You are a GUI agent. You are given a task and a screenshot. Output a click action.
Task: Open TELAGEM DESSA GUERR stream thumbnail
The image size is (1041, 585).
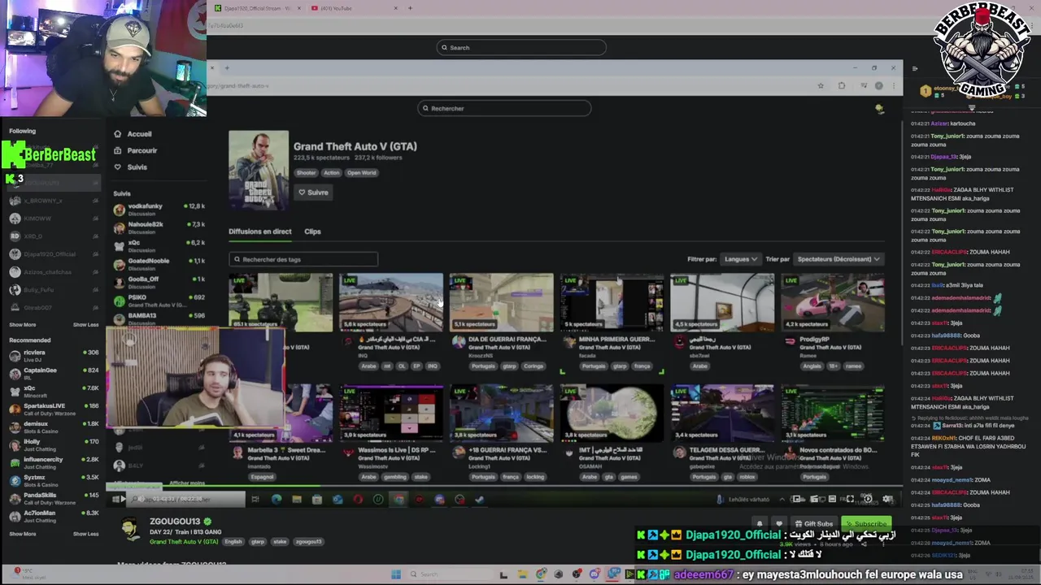pos(722,414)
